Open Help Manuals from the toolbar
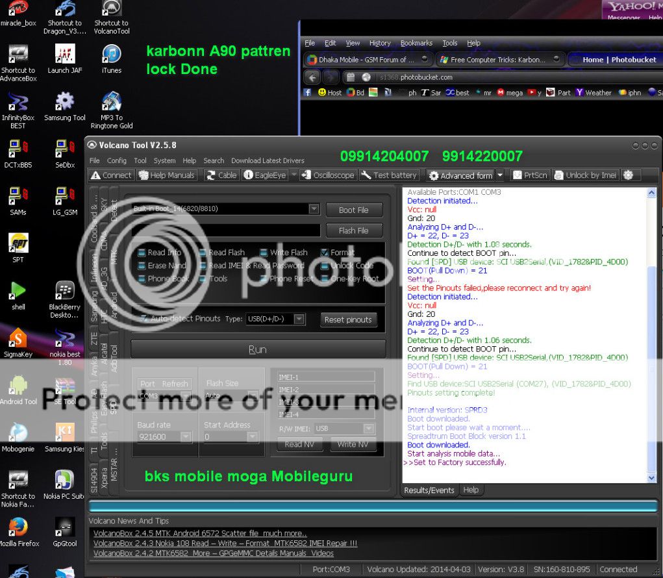 click(x=167, y=175)
